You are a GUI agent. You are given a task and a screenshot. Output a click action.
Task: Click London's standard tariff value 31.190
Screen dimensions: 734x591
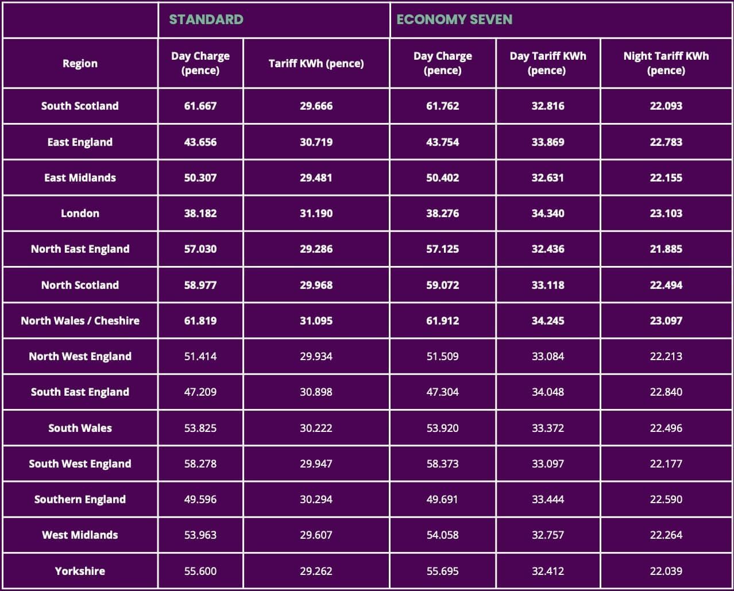click(316, 213)
